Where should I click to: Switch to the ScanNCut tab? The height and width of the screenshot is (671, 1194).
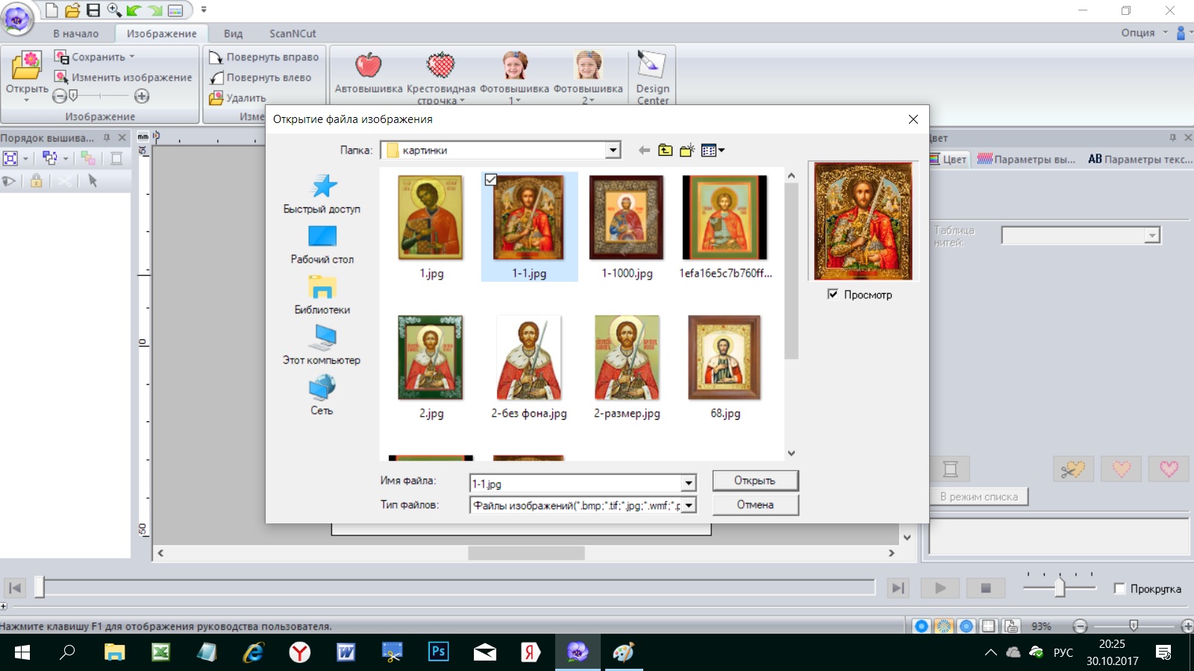click(293, 34)
